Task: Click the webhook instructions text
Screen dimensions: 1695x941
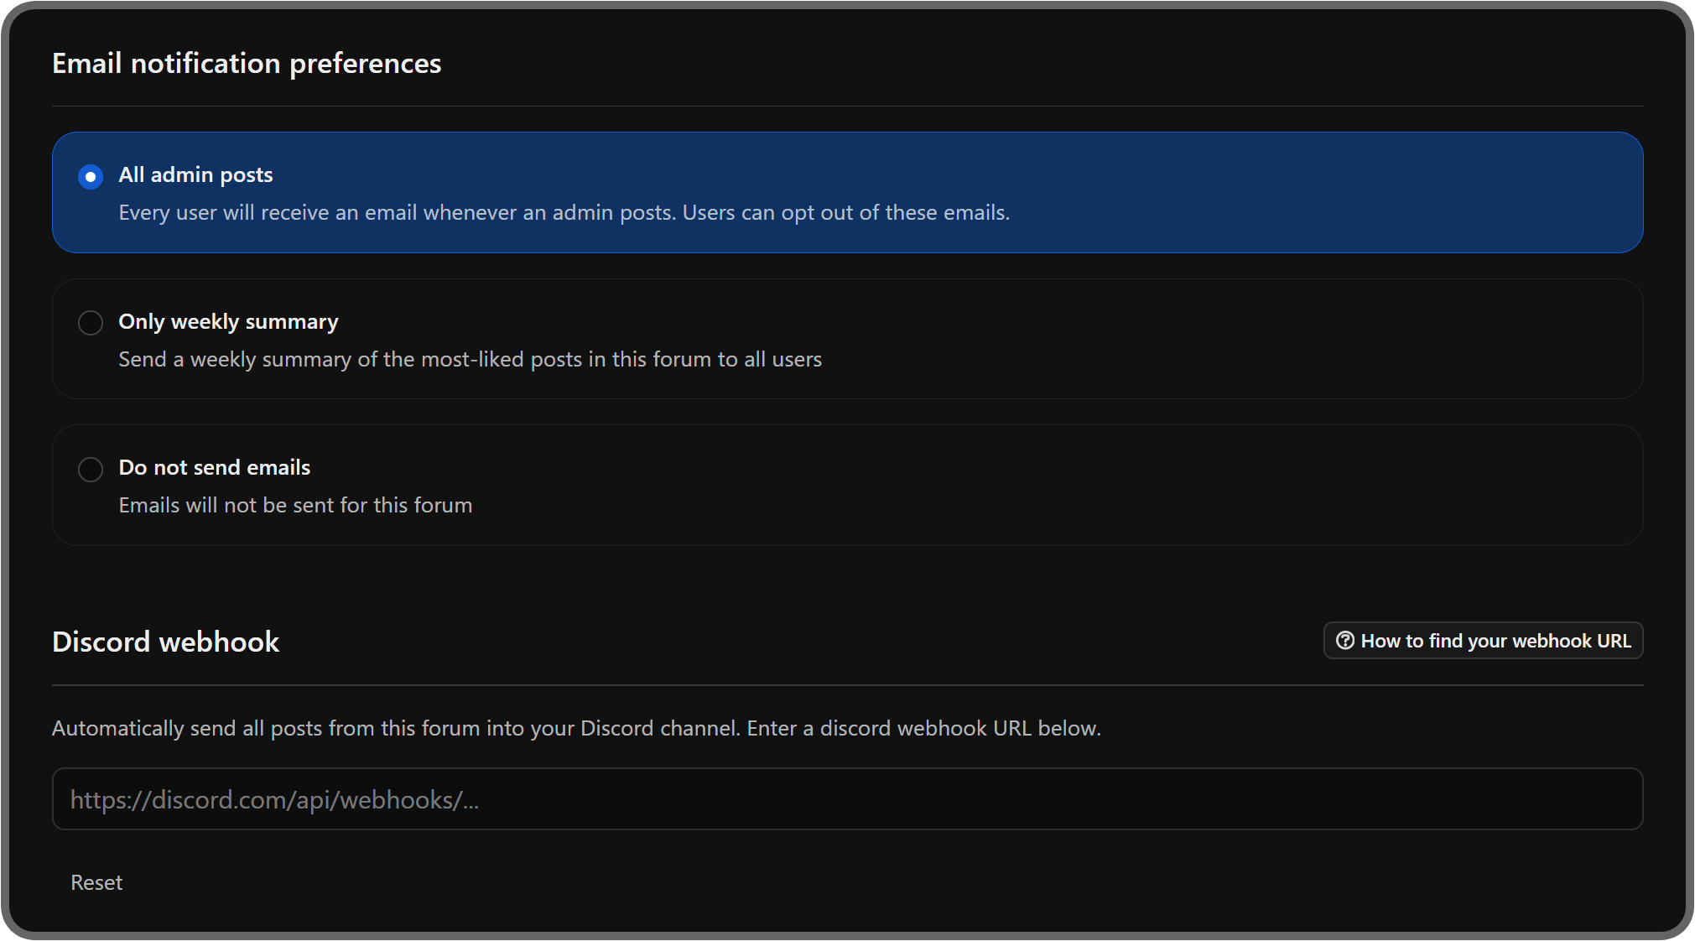Action: click(576, 728)
